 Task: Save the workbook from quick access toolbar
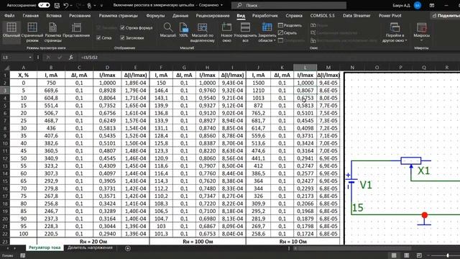coord(57,5)
